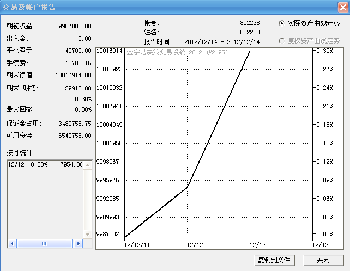The width and height of the screenshot is (350, 271).
Task: Click 保证金占用 value 3480755.75
Action: 75,124
